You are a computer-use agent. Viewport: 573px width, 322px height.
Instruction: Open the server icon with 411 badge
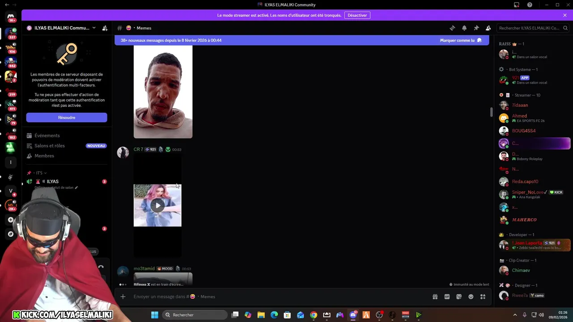click(x=11, y=105)
